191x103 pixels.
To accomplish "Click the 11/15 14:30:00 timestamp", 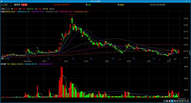I will [x=157, y=5].
